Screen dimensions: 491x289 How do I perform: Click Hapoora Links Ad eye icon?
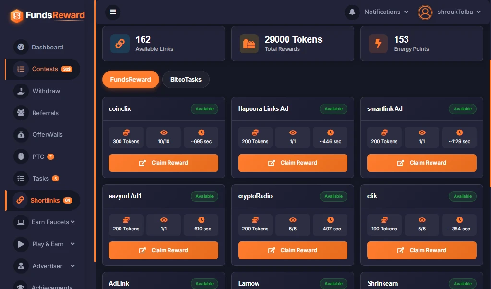coord(293,132)
